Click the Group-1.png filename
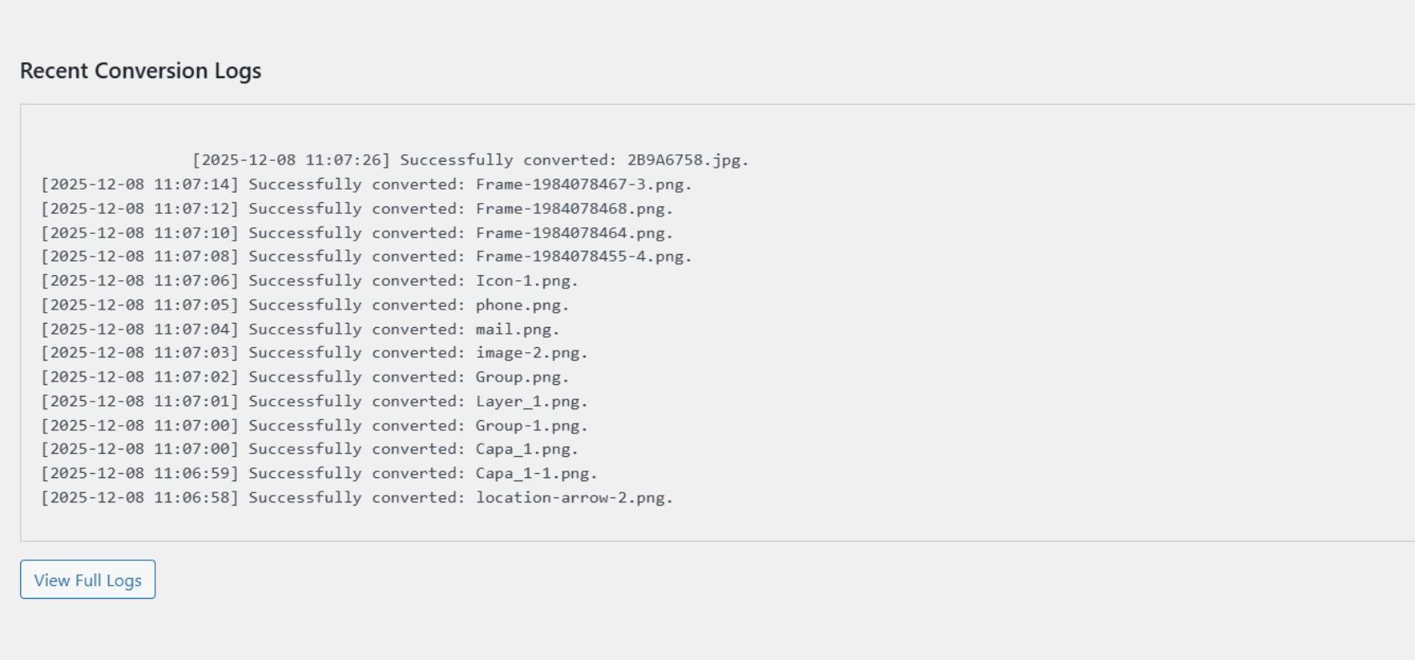 coord(531,426)
